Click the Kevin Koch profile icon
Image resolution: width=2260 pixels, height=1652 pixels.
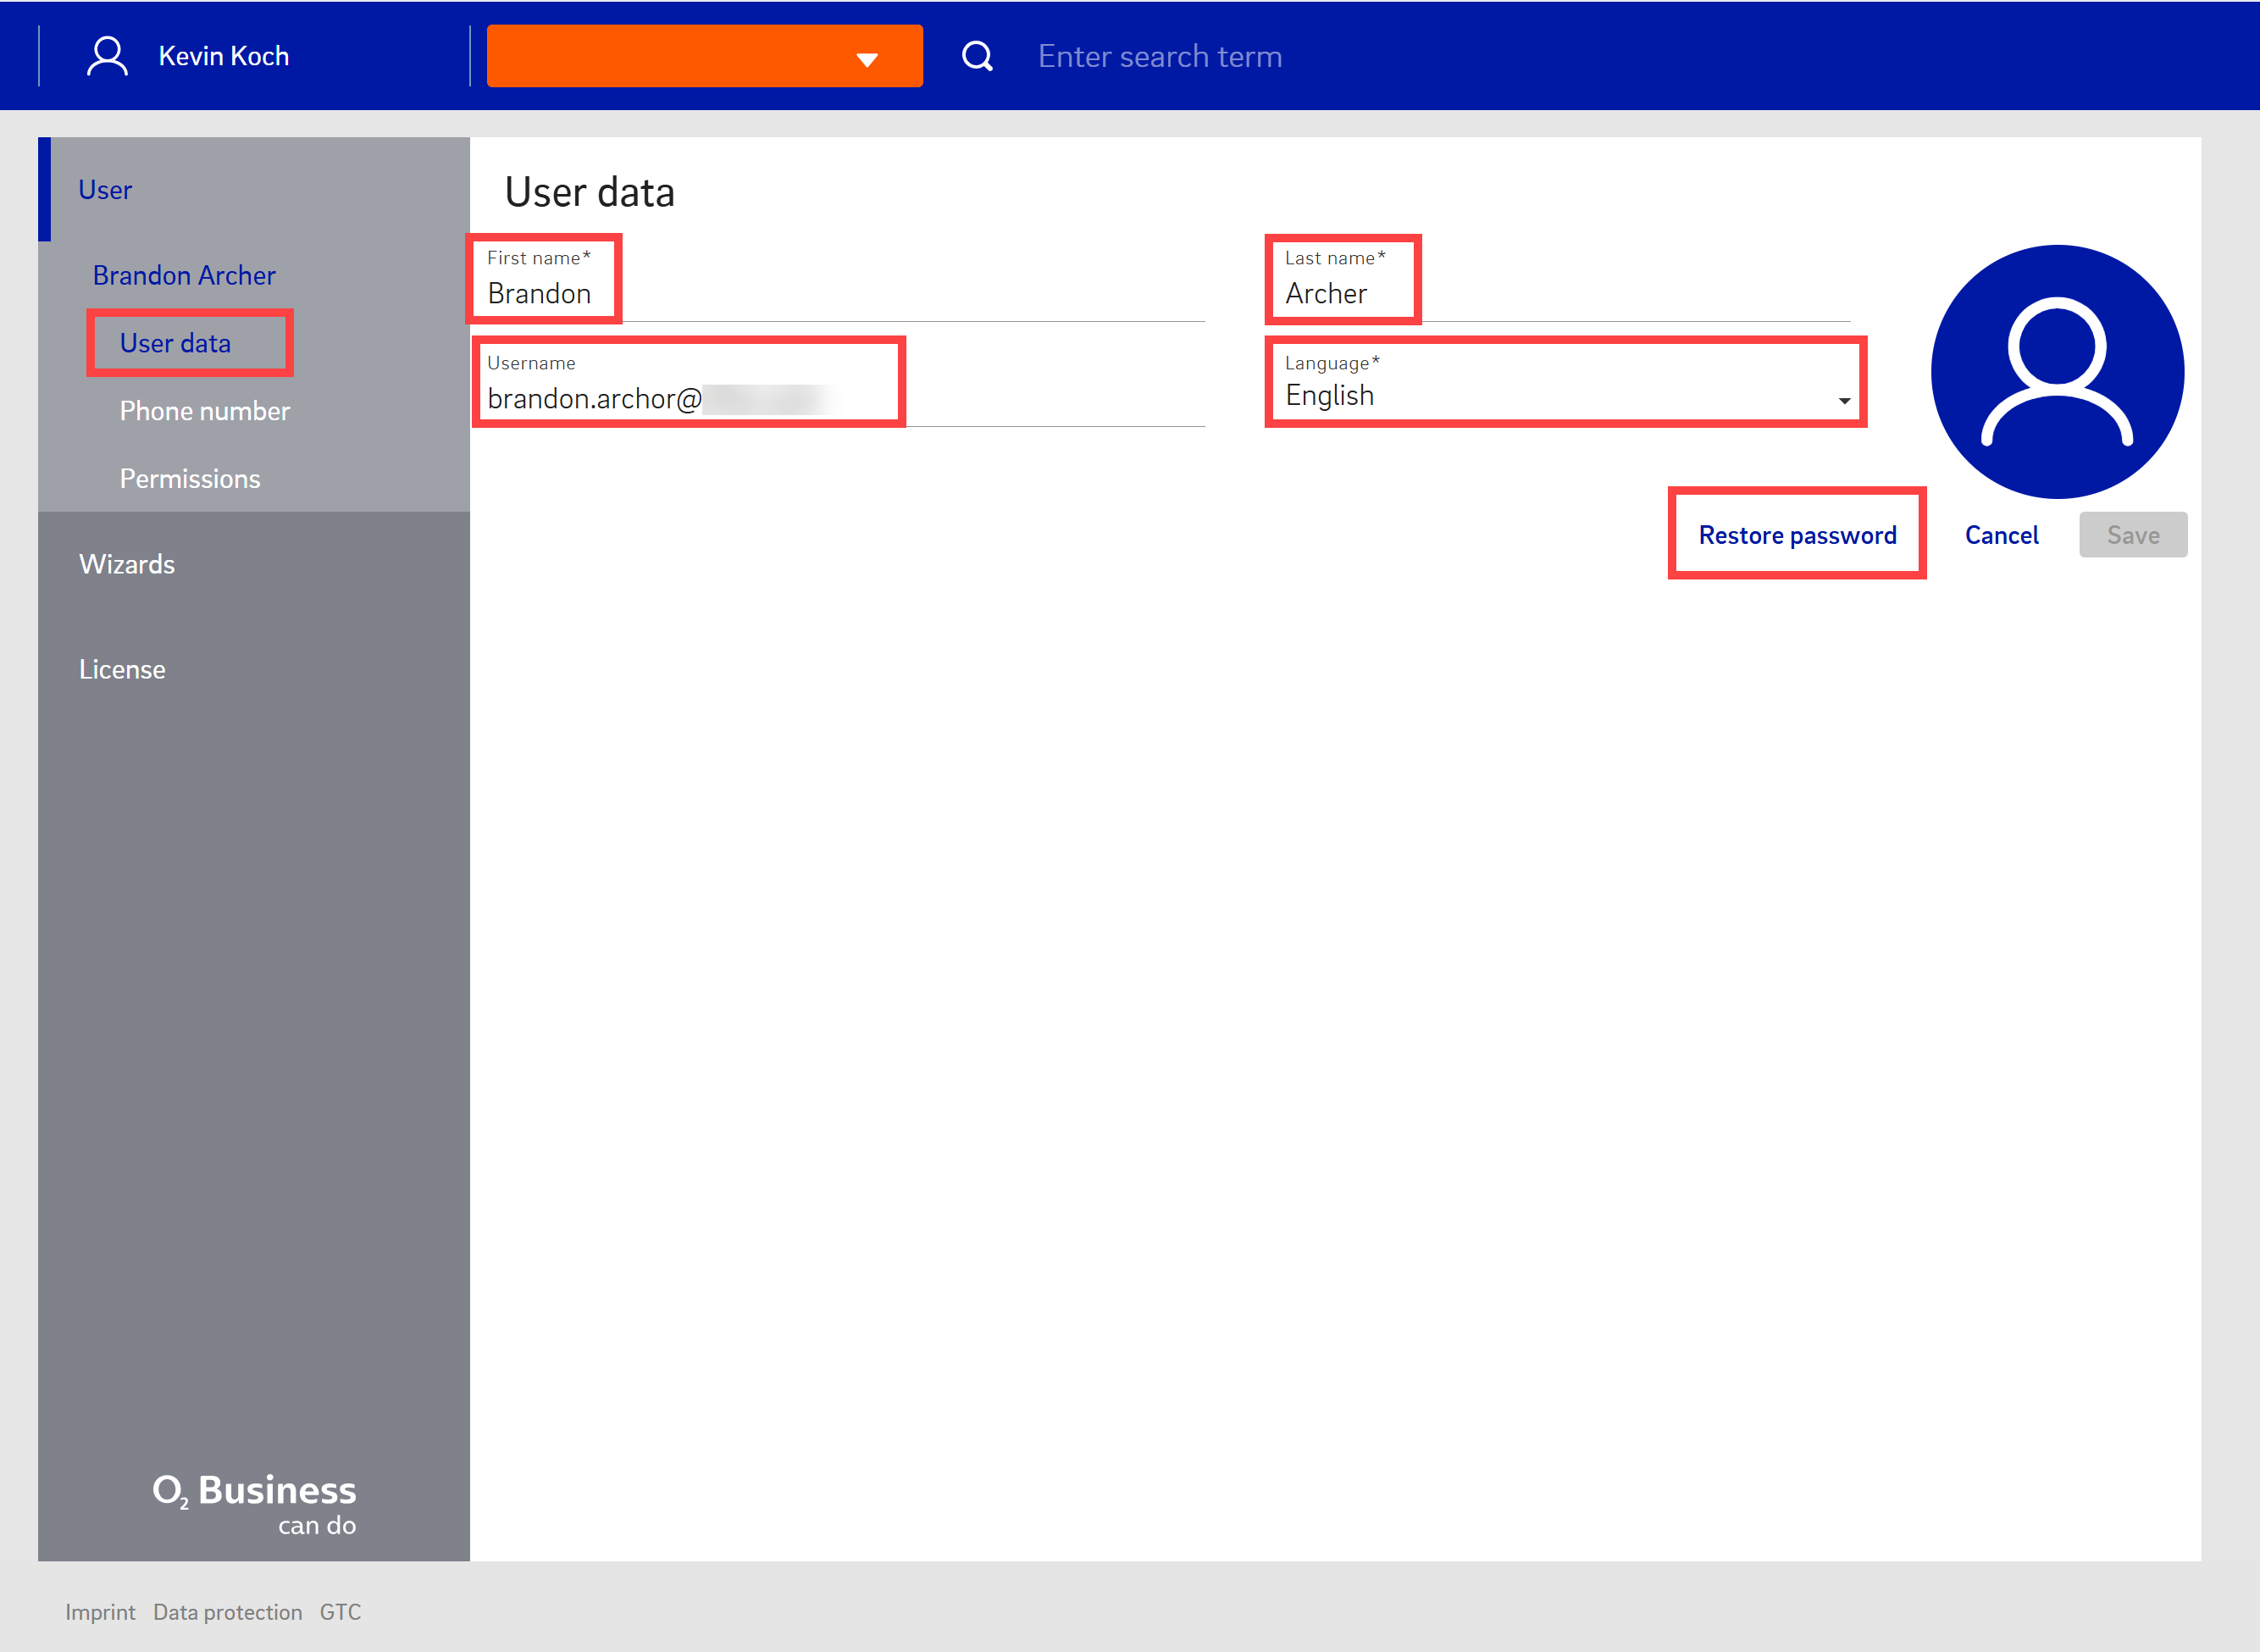point(107,56)
